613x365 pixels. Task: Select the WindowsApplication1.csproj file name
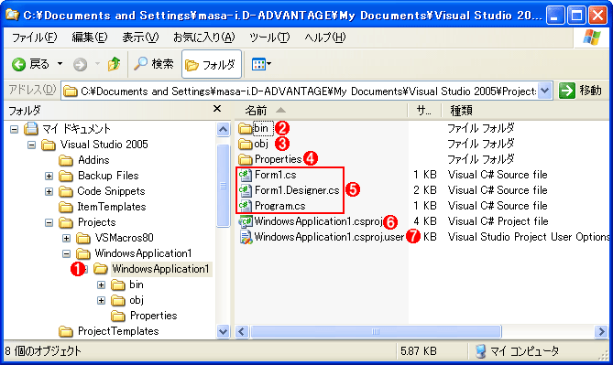coord(318,221)
